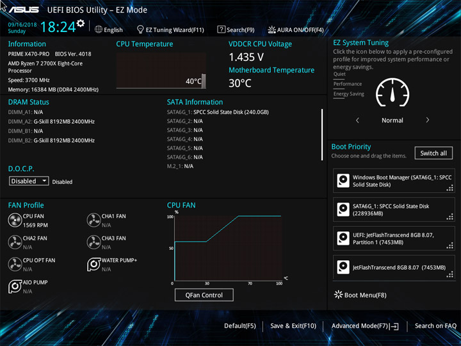Click DIMM_A2 G-Skill 8192MB 2400MHz row
This screenshot has height=346, width=461.
click(x=51, y=122)
